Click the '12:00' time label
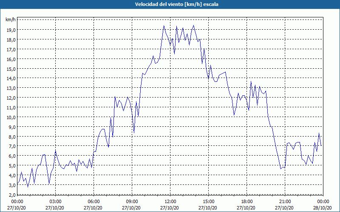Viewport: 340px width, 212px height. coord(170,202)
